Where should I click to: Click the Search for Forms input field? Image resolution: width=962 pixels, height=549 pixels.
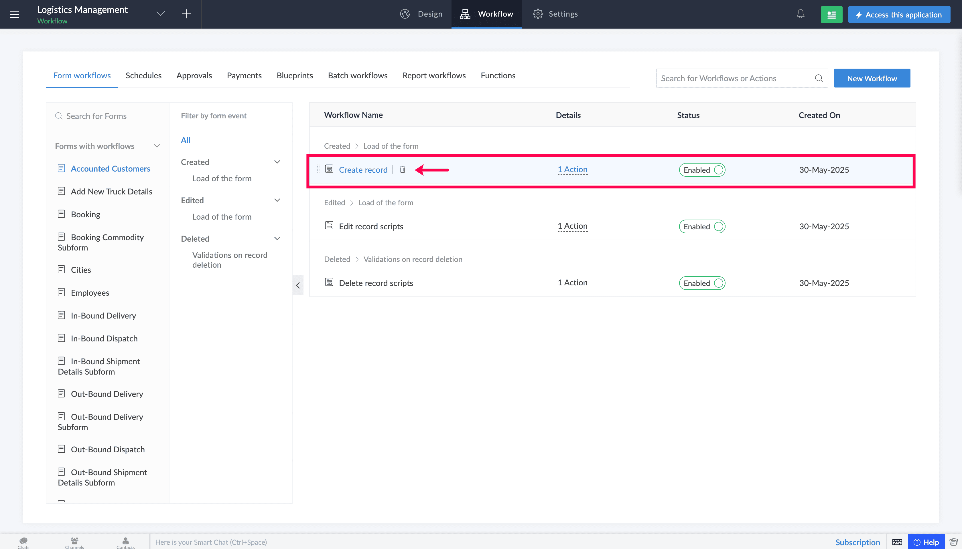coord(108,116)
